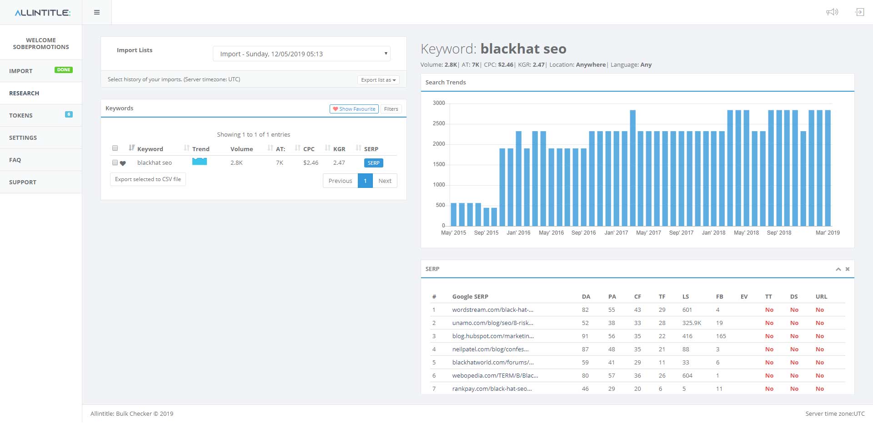Expand Export list as dropdown
Viewport: 873px width, 423px height.
pos(378,80)
